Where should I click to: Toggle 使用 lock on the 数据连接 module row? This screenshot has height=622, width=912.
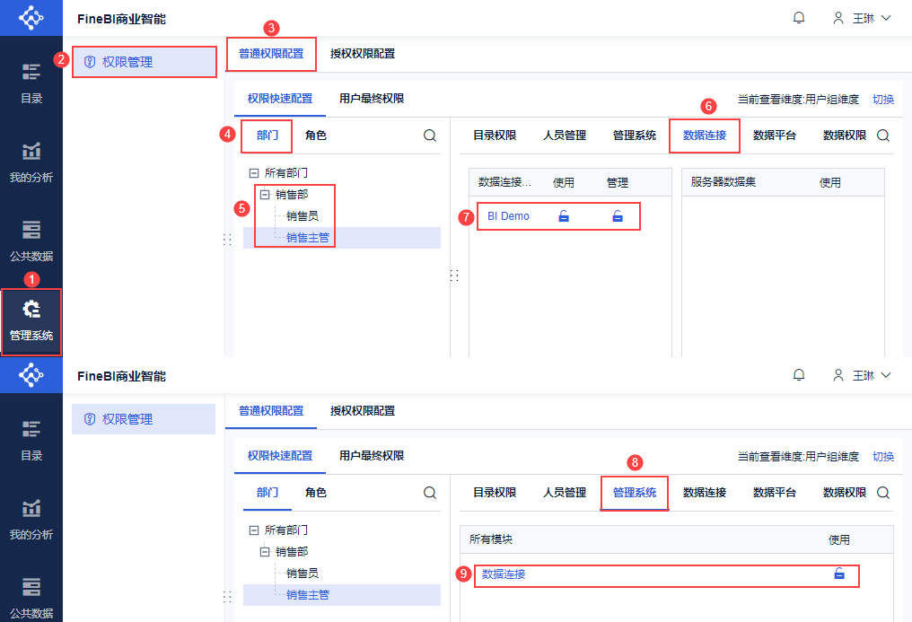click(839, 574)
